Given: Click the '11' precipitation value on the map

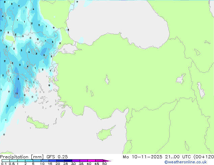Looking at the screenshot, I should click(17, 93).
